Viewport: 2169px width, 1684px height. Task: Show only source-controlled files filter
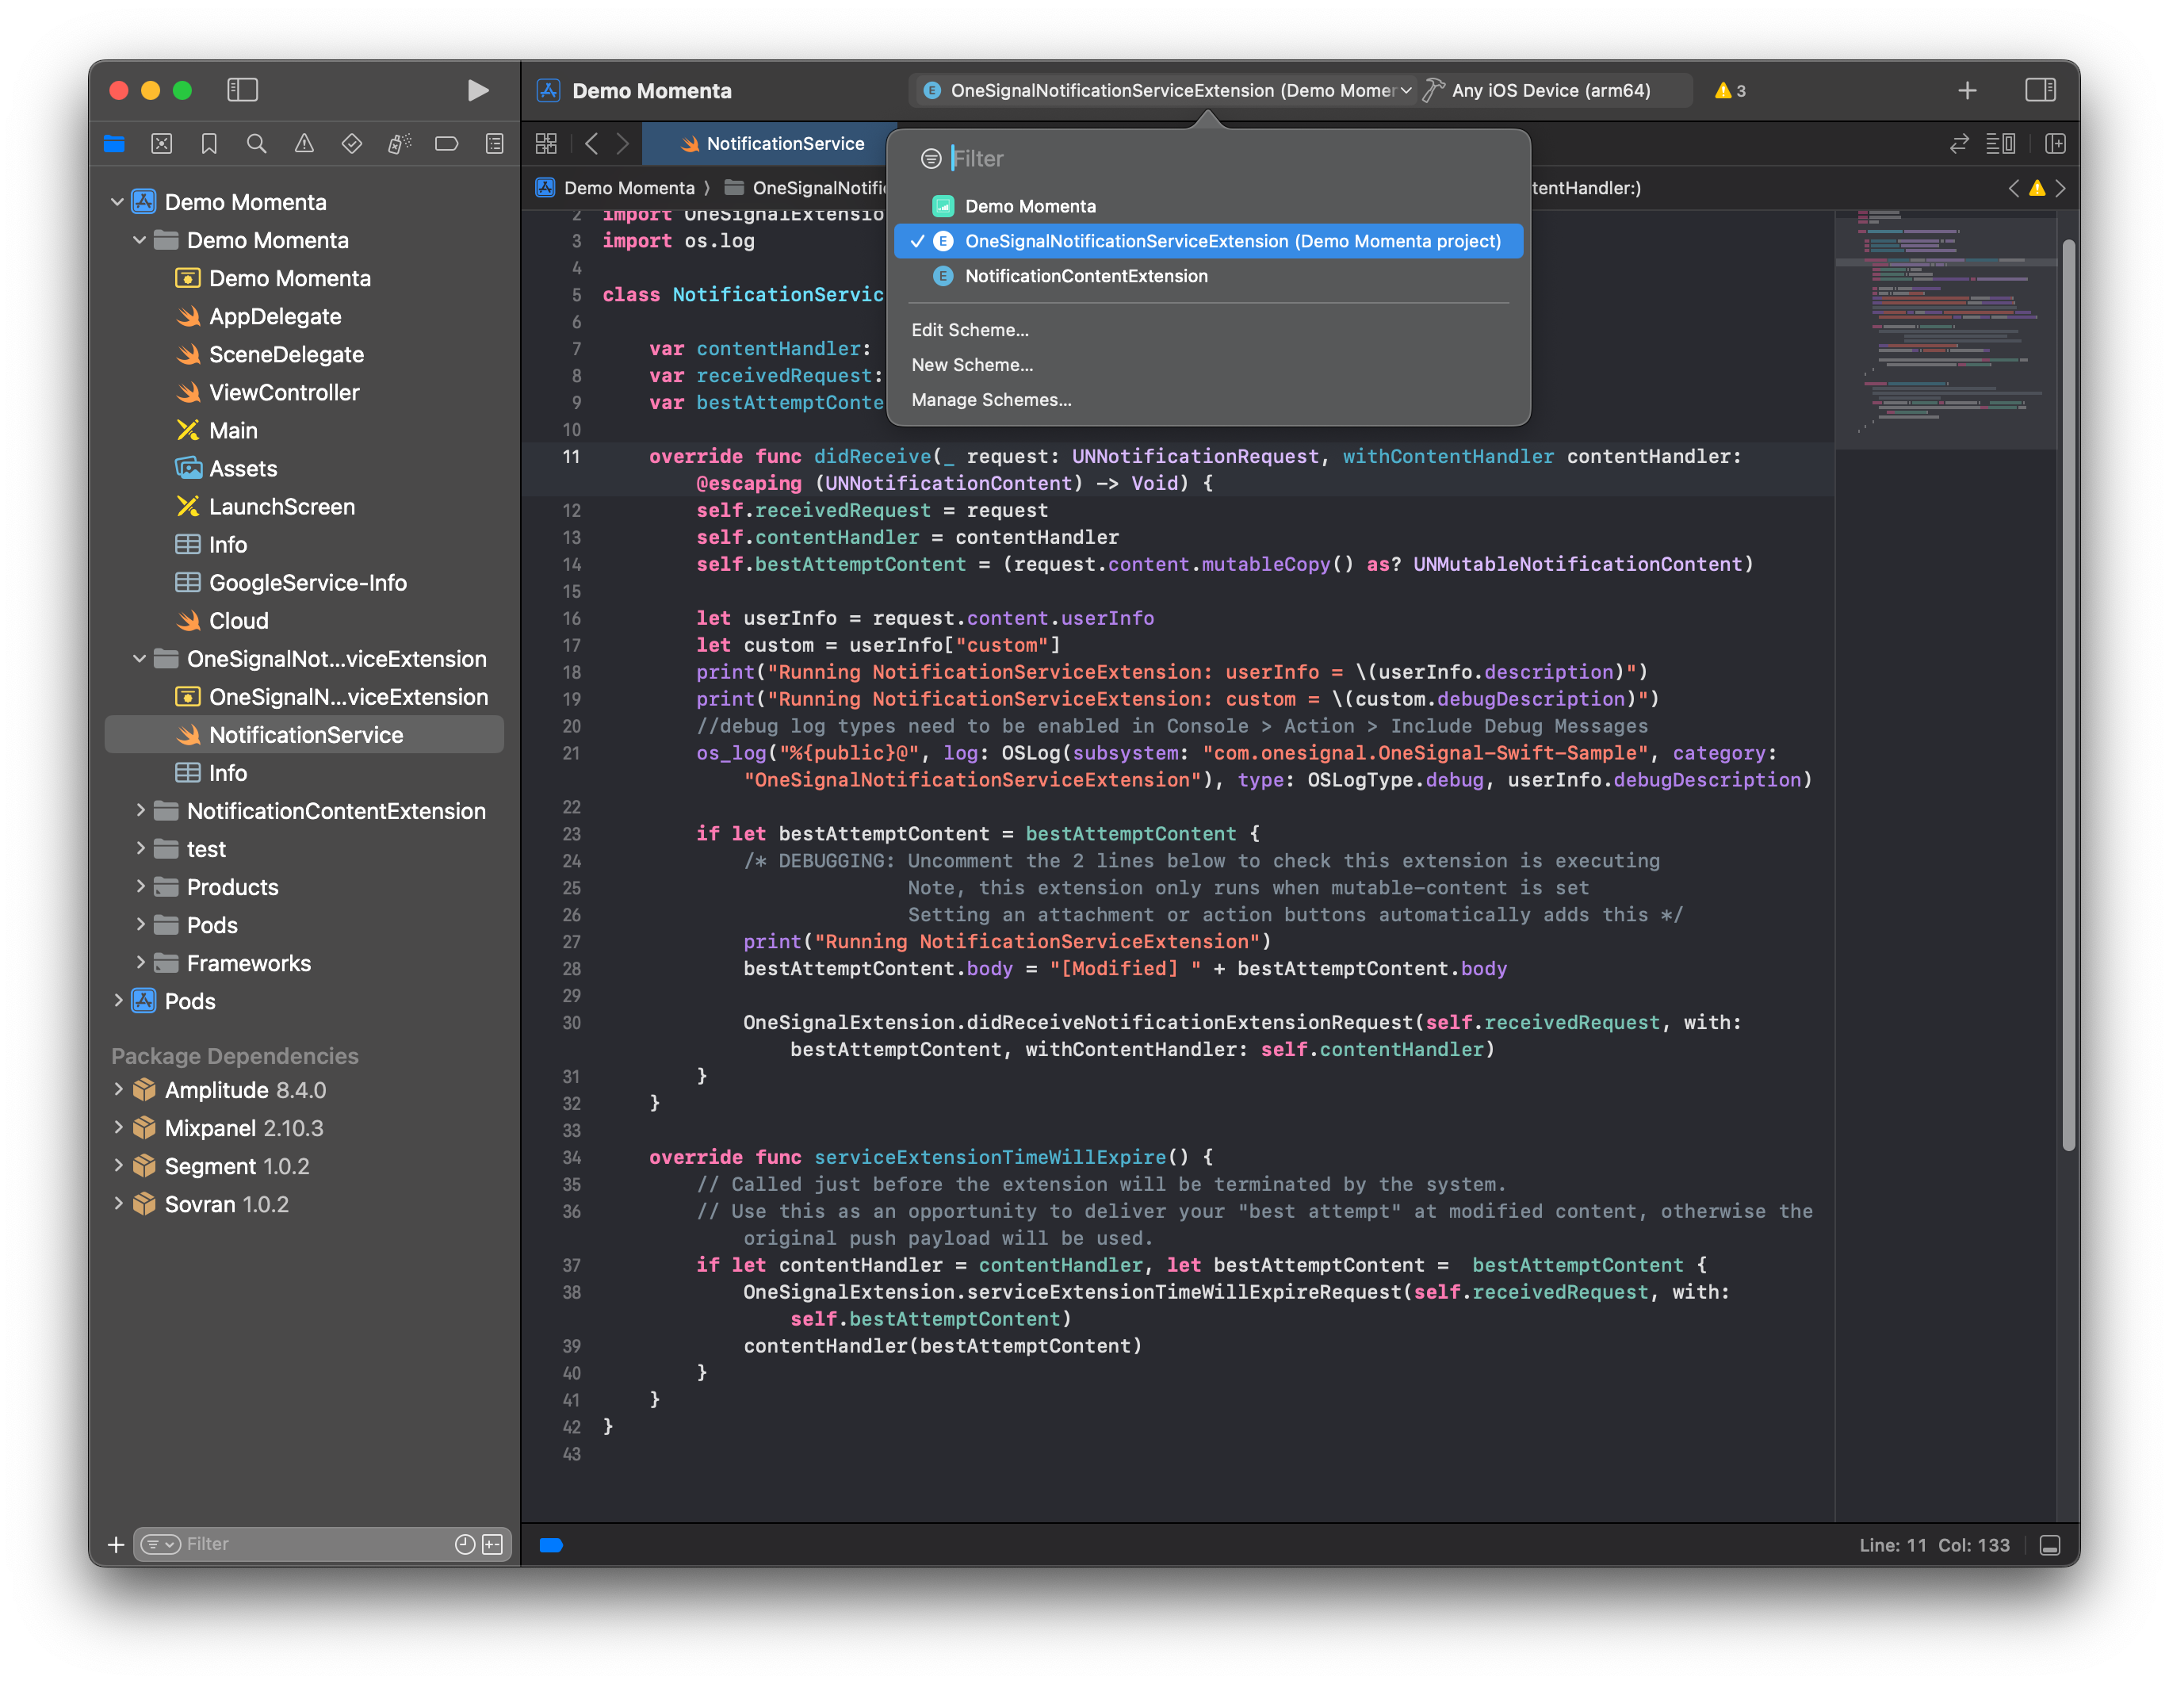pos(492,1544)
